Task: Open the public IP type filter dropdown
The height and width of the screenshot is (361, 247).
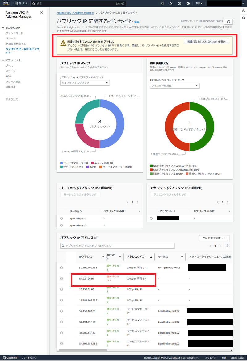Action: coord(85,83)
